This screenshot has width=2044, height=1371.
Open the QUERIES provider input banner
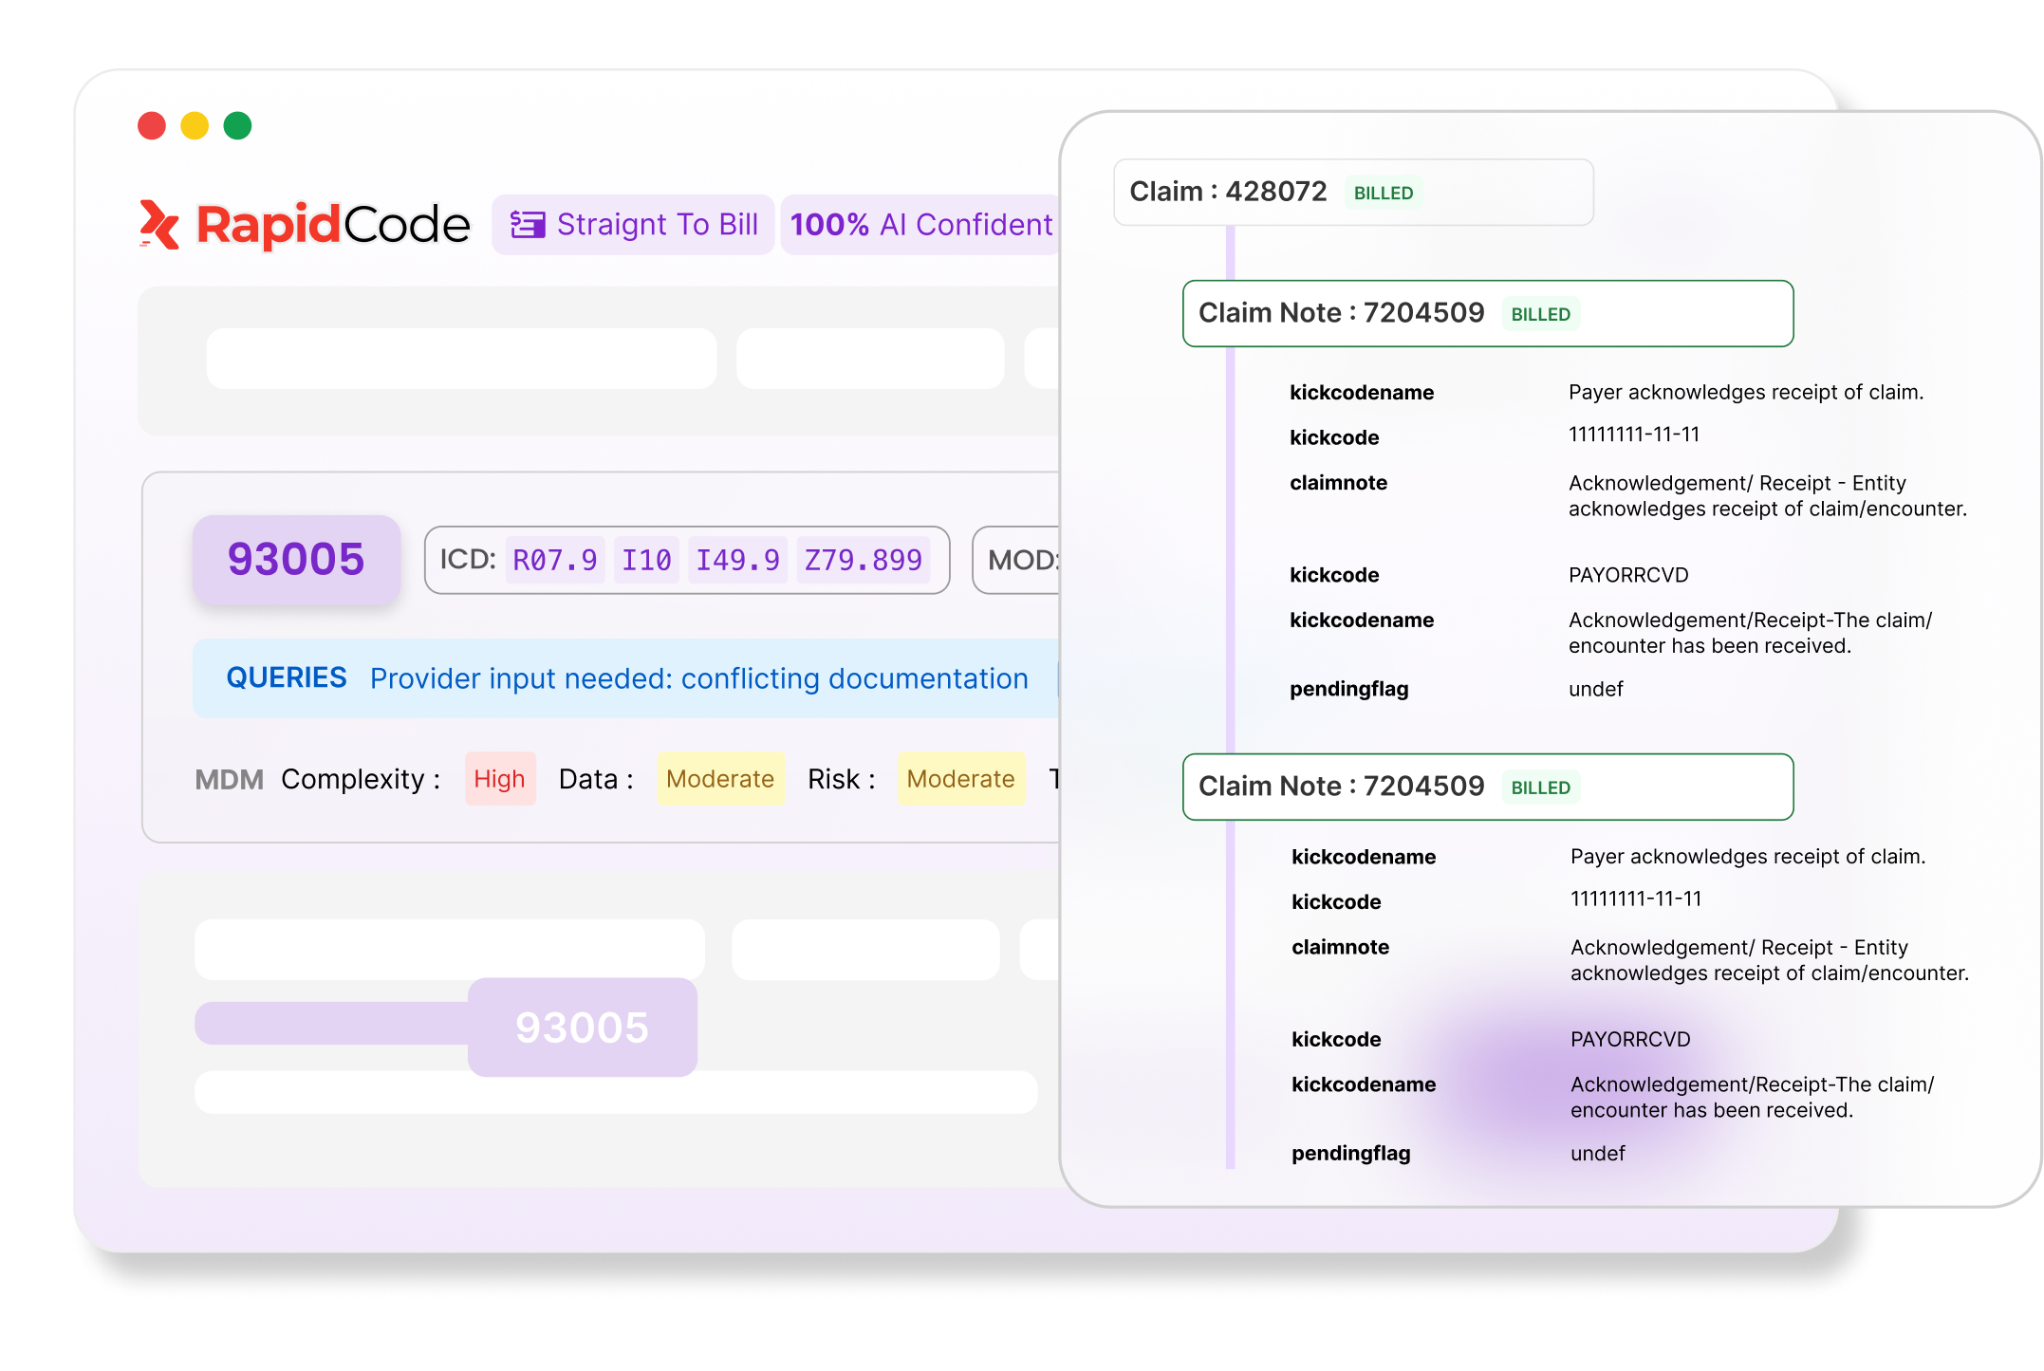point(626,678)
